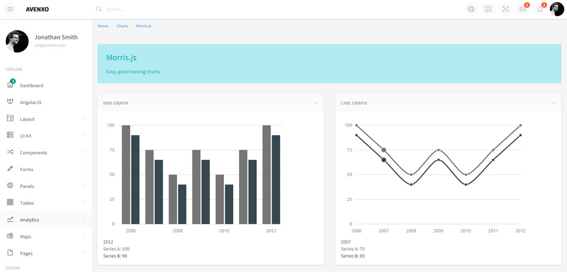Toggle the hamburger menu button
This screenshot has height=272, width=567.
[x=10, y=9]
